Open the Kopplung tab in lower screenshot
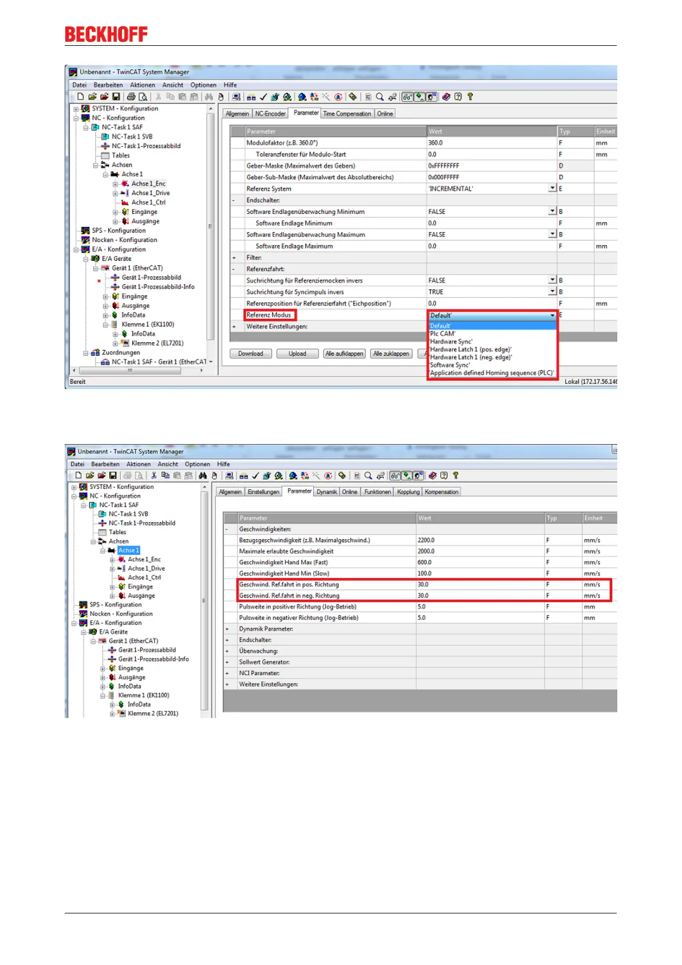682x965 pixels. point(408,492)
